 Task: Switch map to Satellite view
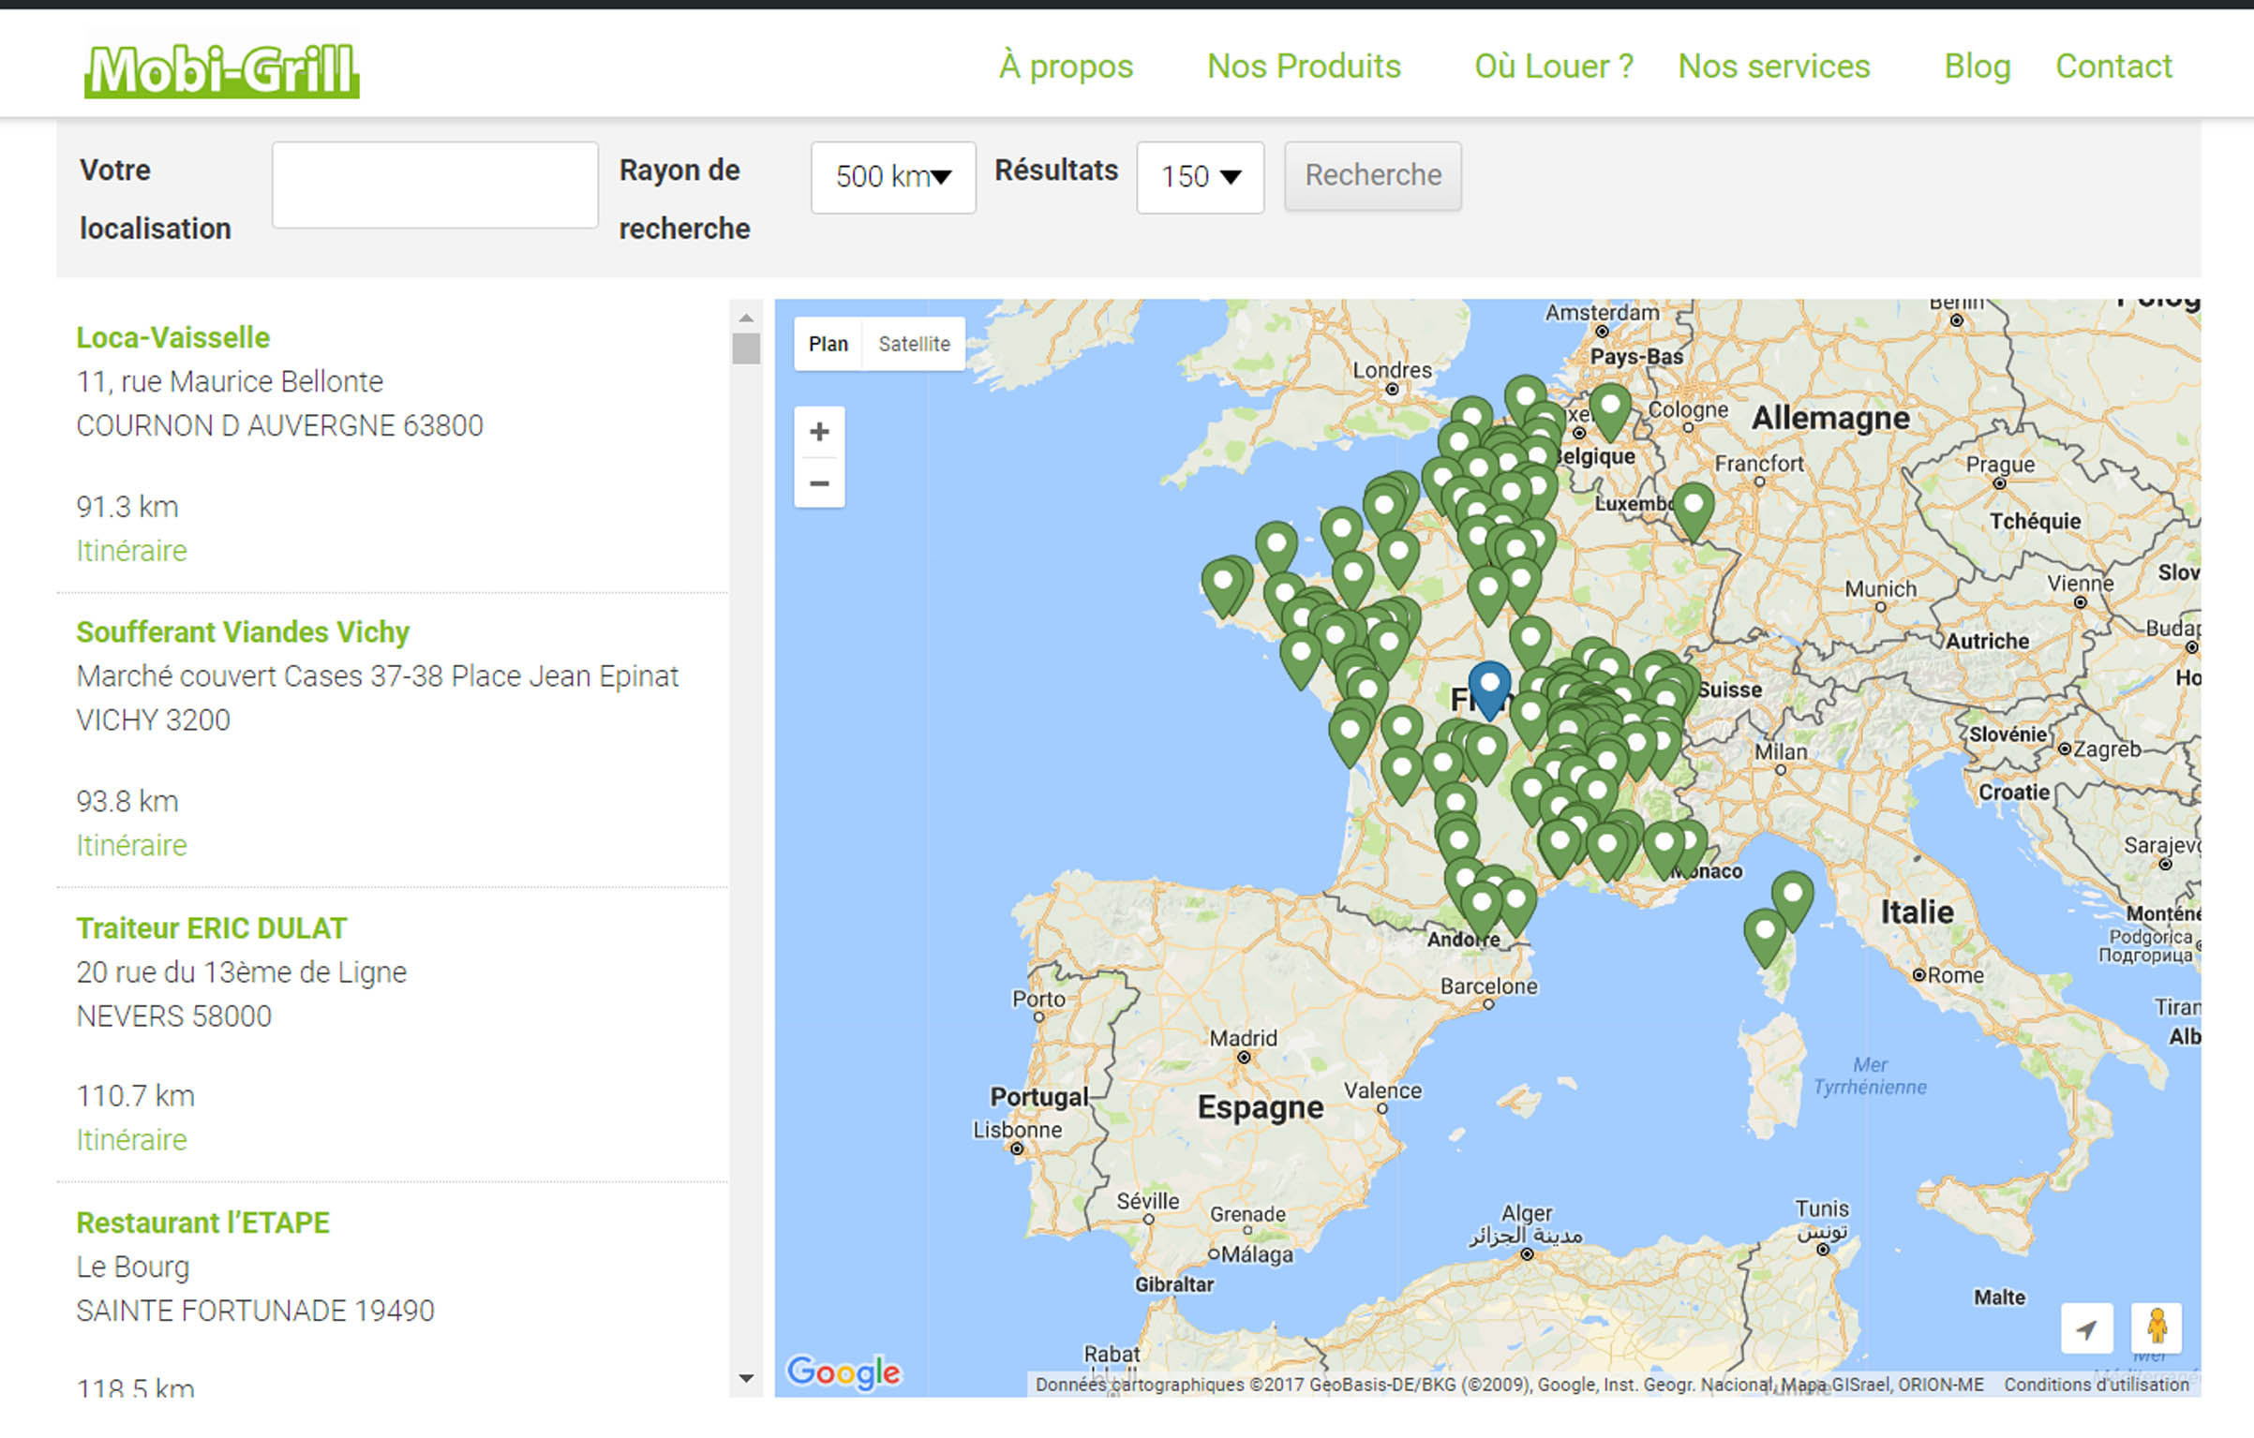tap(914, 344)
